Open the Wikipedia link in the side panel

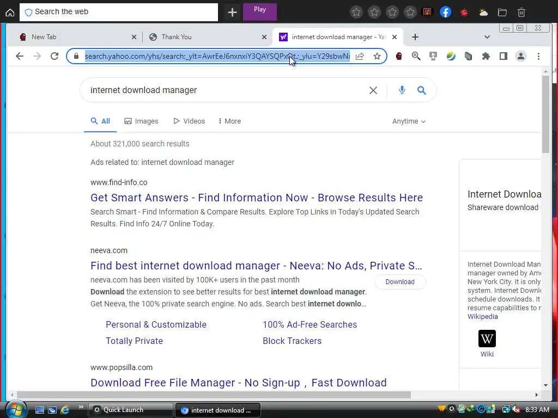(x=483, y=317)
